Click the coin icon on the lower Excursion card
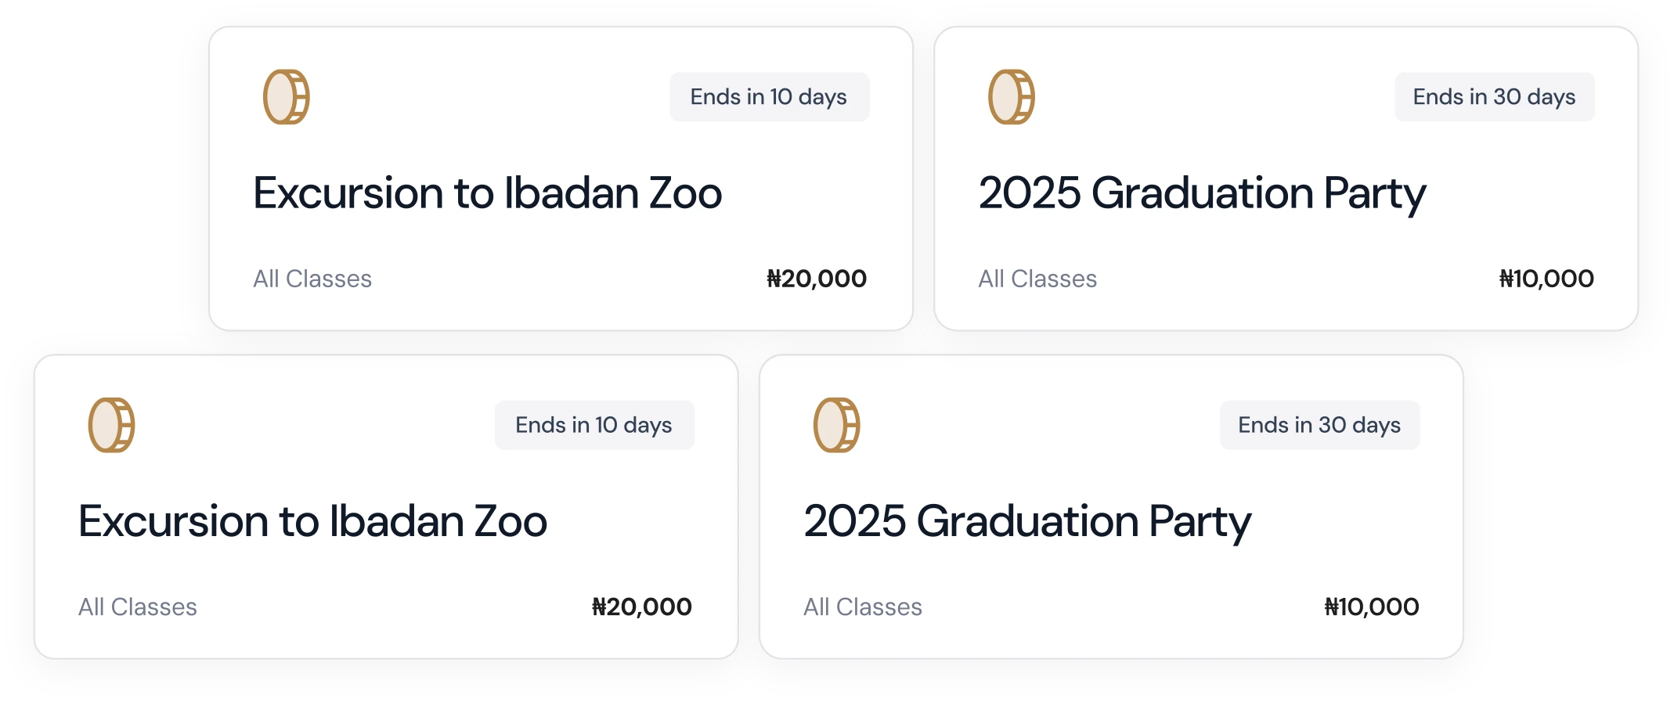This screenshot has height=702, width=1674. [111, 425]
